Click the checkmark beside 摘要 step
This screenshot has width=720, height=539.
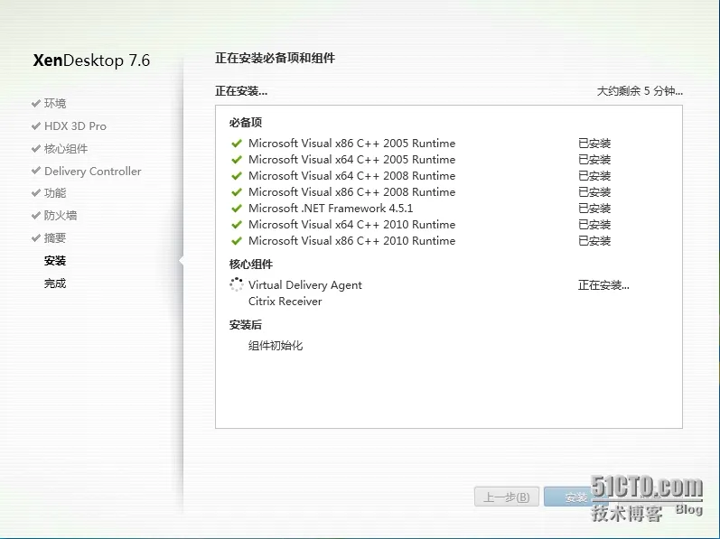36,237
